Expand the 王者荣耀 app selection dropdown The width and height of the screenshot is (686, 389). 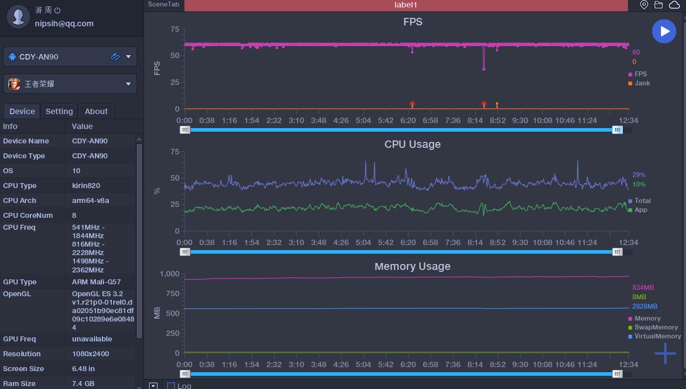[128, 84]
